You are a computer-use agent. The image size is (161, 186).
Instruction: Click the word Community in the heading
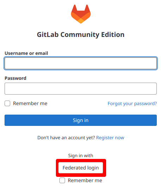click(x=80, y=35)
